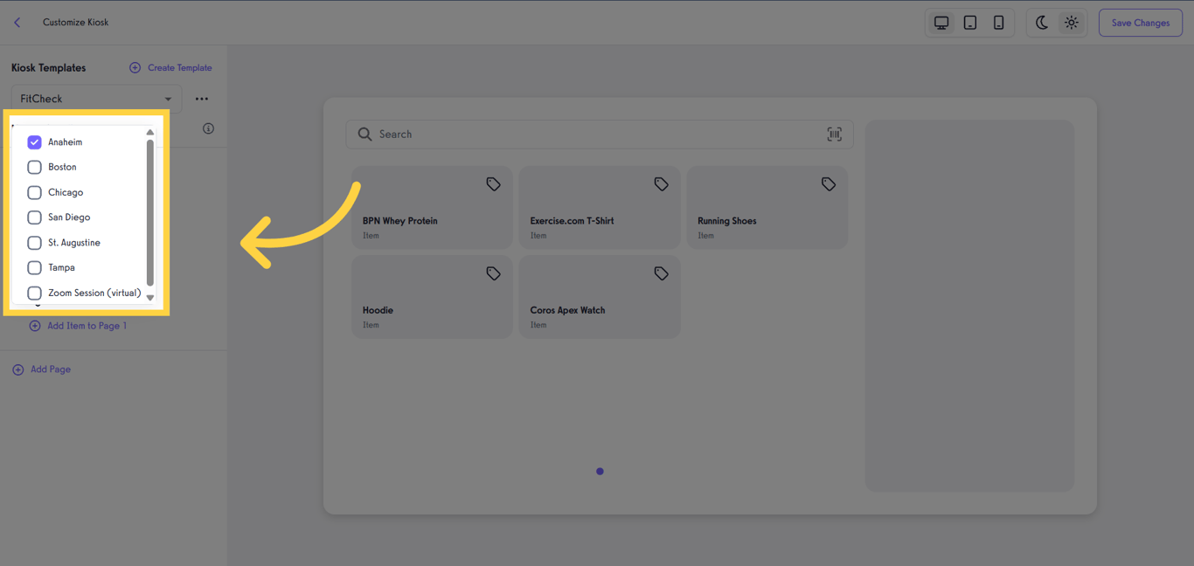
Task: Select light mode with the sun icon
Action: (x=1071, y=22)
